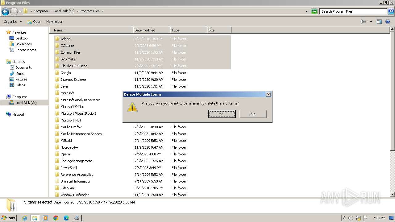395x222 pixels.
Task: Select Desktop in navigation pane
Action: click(x=21, y=38)
